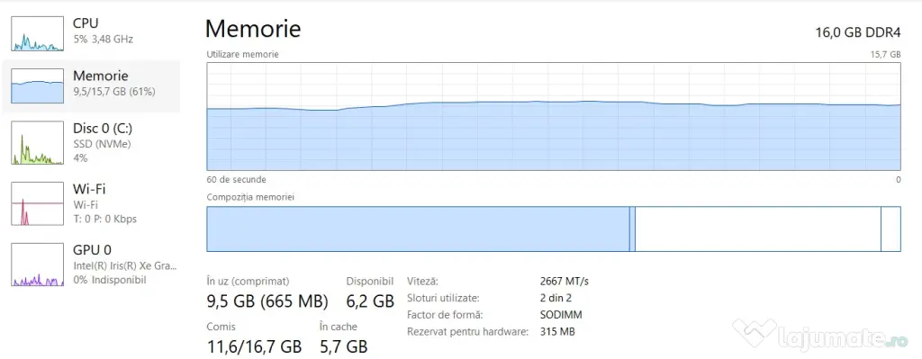Click the Viteză 2667 MT/s value
Image resolution: width=922 pixels, height=359 pixels.
[x=564, y=282]
